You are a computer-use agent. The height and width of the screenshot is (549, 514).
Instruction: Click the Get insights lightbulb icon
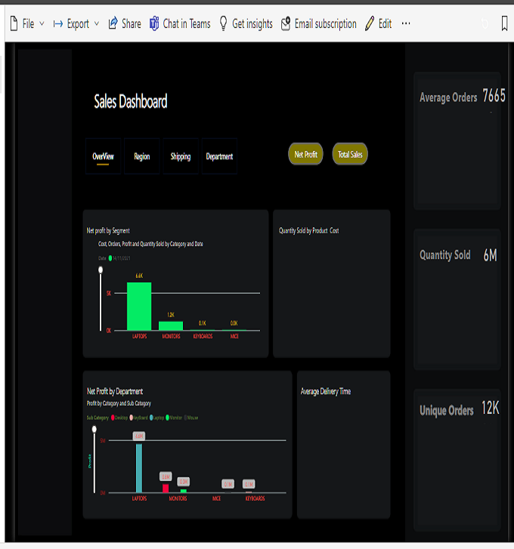[x=224, y=24]
